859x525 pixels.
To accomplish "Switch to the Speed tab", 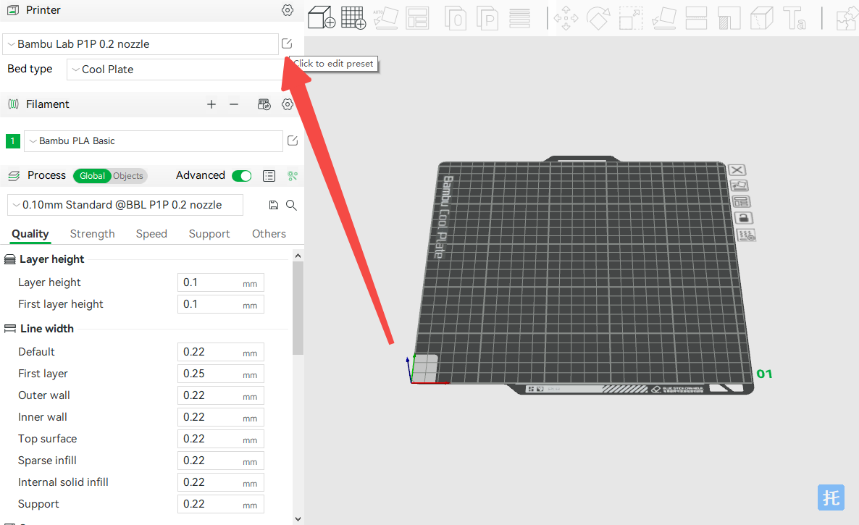I will click(151, 234).
